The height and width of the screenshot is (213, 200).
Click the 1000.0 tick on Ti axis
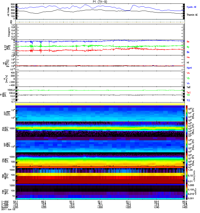click(11, 90)
